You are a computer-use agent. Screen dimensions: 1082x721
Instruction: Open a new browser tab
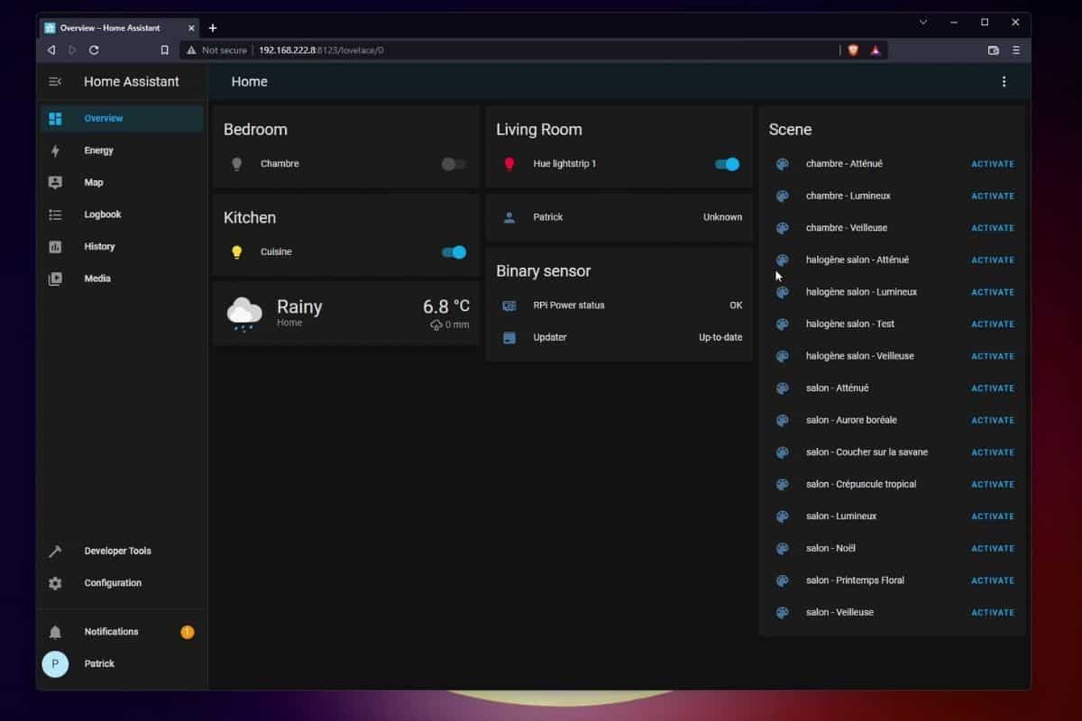213,28
